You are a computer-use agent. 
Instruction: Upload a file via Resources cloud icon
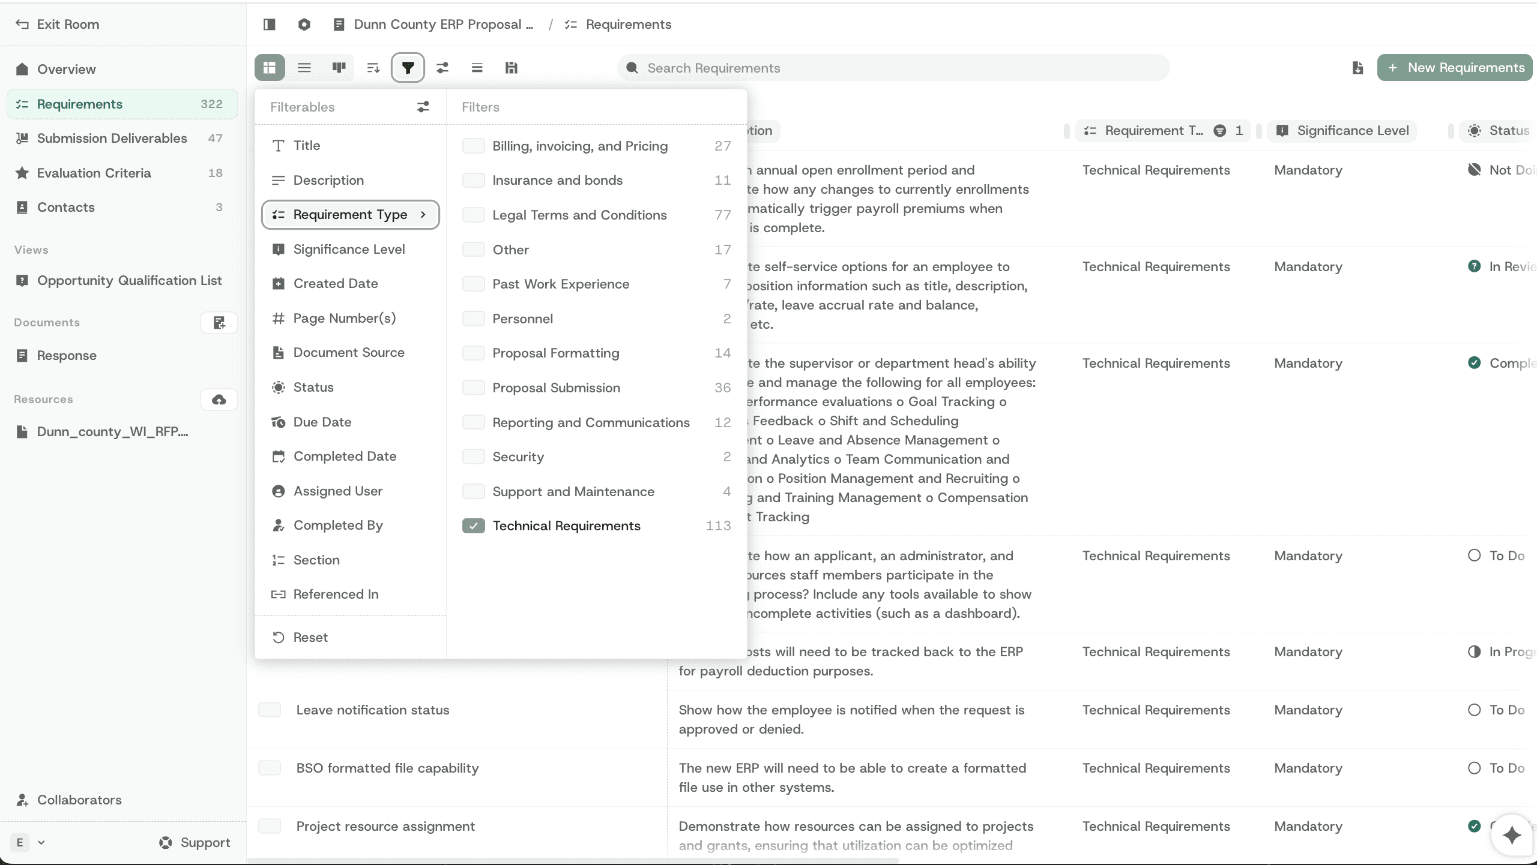[219, 400]
